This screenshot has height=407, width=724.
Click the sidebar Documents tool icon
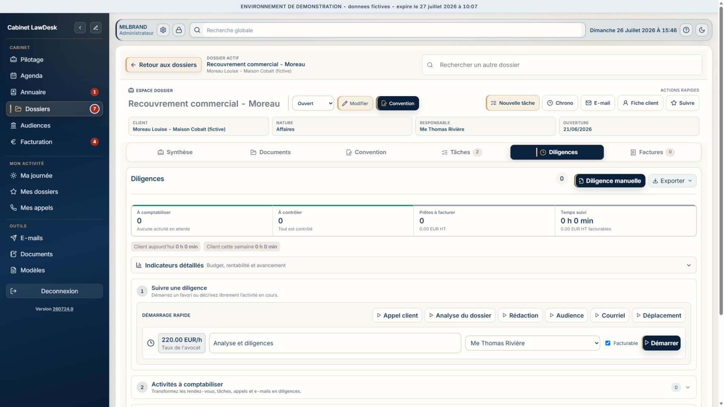pyautogui.click(x=14, y=254)
